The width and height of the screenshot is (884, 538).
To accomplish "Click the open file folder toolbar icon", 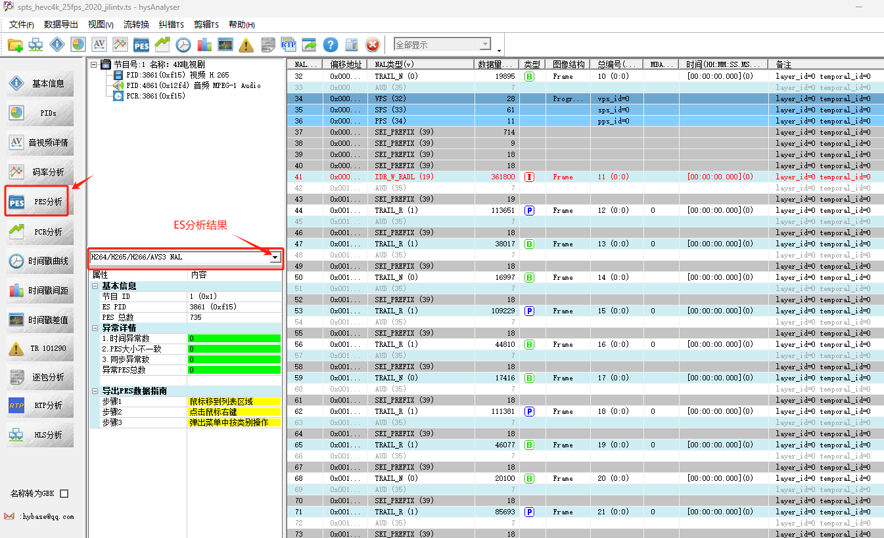I will tap(15, 45).
